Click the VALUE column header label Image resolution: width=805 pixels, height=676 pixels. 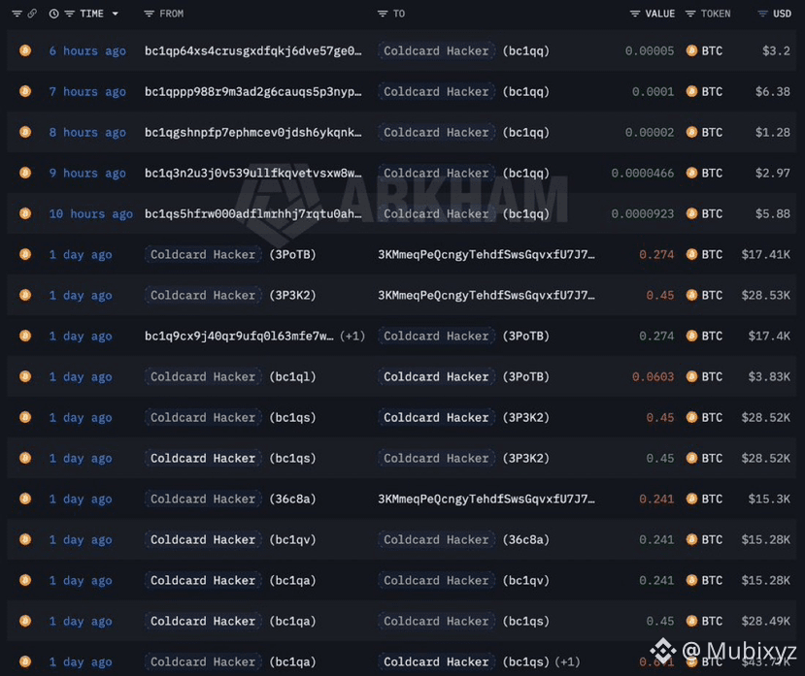[659, 14]
